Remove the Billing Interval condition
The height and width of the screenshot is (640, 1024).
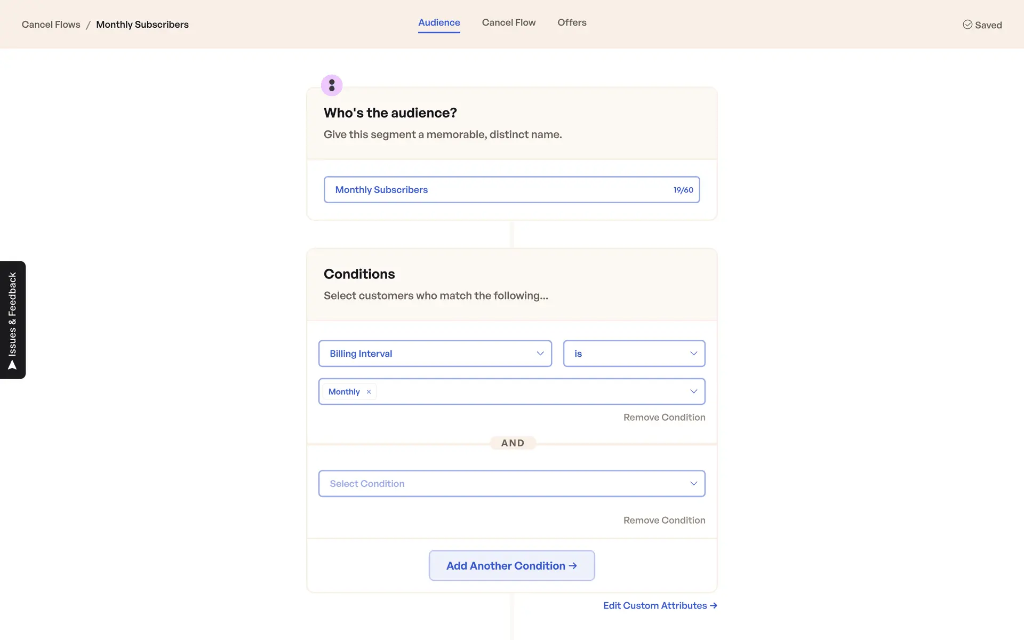pyautogui.click(x=664, y=417)
